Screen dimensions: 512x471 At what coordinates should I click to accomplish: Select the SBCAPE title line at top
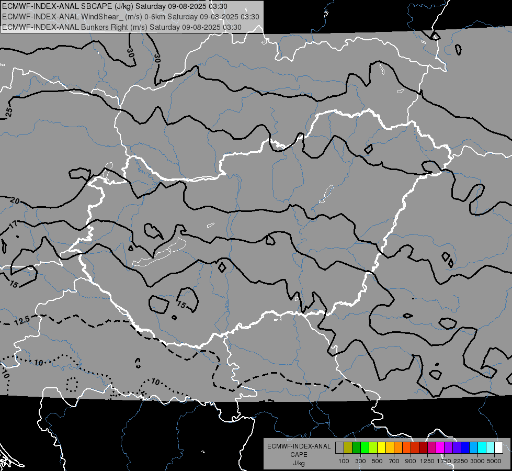[x=115, y=6]
